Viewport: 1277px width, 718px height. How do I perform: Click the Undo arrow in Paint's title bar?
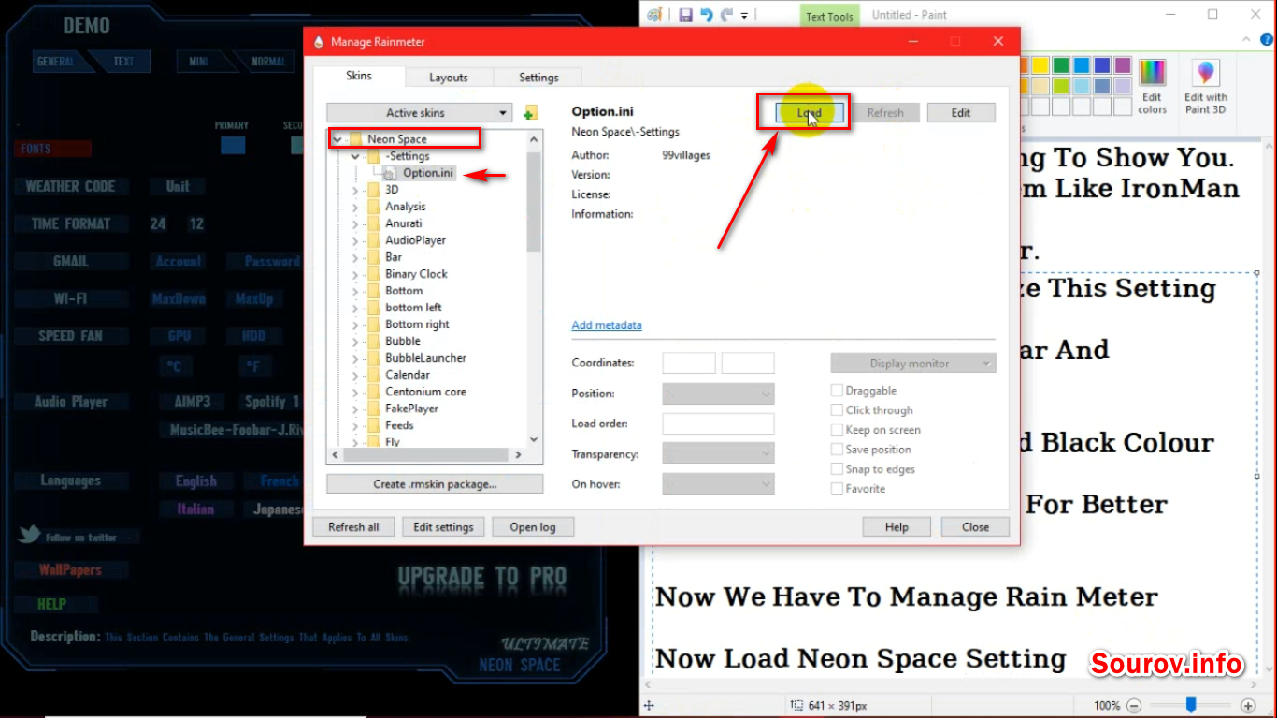coord(707,15)
